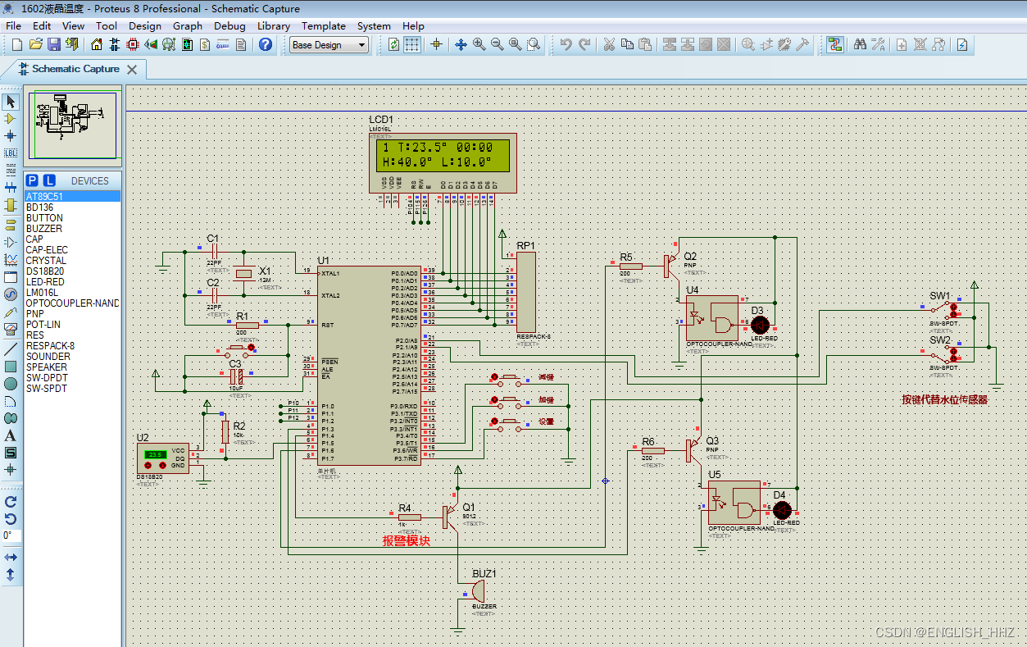This screenshot has height=647, width=1027.
Task: Open the Library menu
Action: click(273, 25)
